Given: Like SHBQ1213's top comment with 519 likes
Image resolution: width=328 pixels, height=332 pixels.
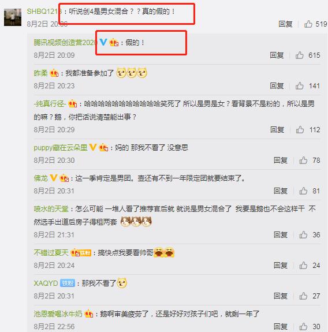Looking at the screenshot, I should click(x=308, y=24).
